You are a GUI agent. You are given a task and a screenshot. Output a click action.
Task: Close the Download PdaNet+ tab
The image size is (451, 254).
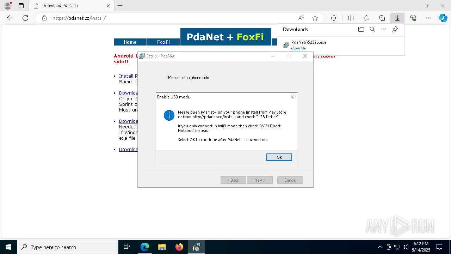[108, 6]
